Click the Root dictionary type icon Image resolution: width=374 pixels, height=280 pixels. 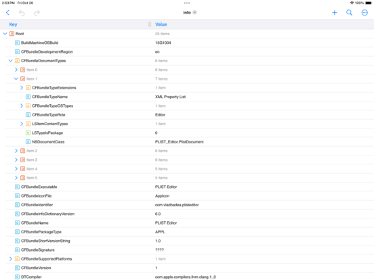pyautogui.click(x=12, y=34)
